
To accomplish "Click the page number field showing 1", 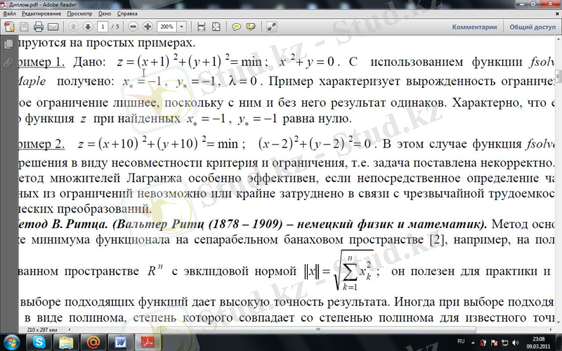I will click(103, 27).
